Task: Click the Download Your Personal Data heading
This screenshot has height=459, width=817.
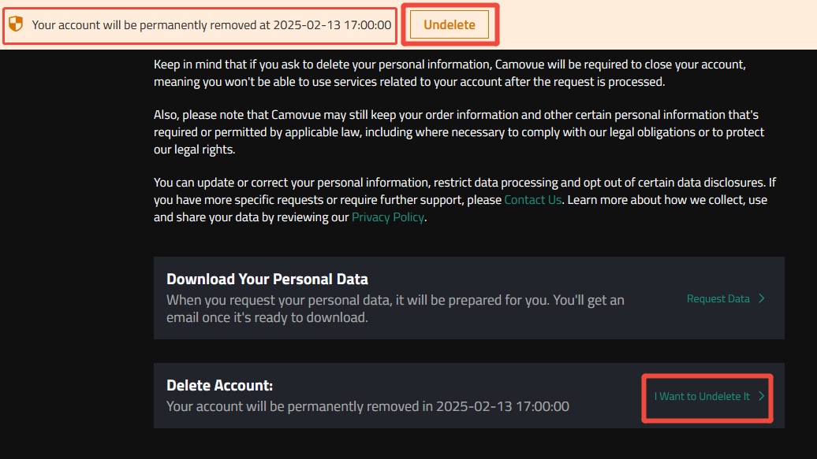Action: pyautogui.click(x=267, y=279)
